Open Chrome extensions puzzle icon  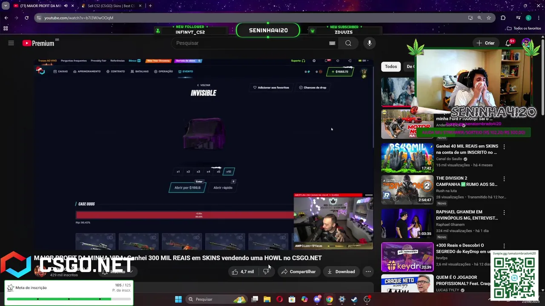(503, 18)
